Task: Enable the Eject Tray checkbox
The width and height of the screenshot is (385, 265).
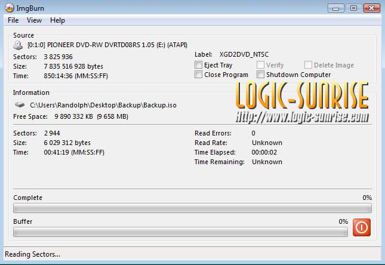Action: [x=198, y=65]
